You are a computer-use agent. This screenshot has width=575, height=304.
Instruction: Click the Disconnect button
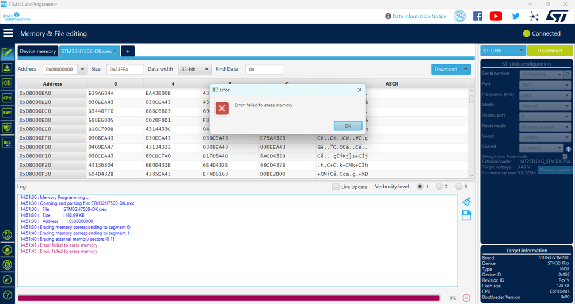[x=550, y=51]
